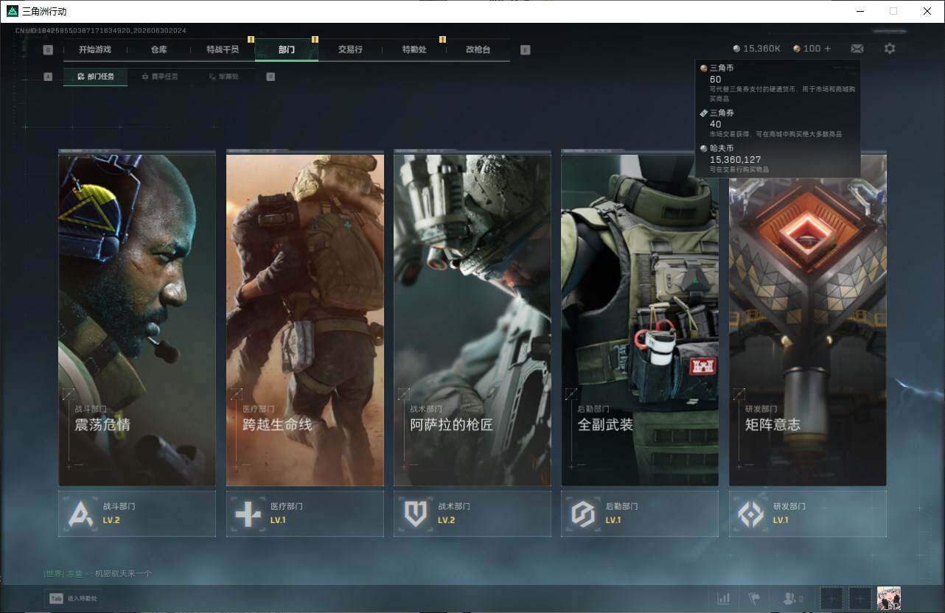Open the 特勤处 tab
945x613 pixels.
pyautogui.click(x=414, y=50)
